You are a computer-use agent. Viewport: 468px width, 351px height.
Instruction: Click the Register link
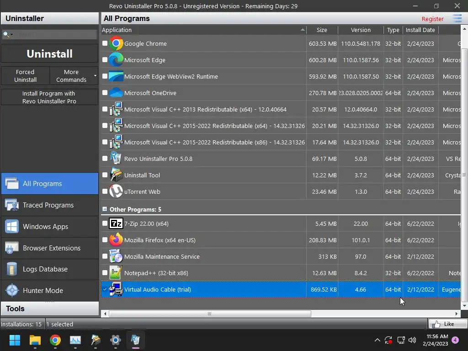pos(432,19)
